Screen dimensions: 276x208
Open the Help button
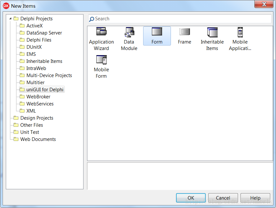click(255, 198)
